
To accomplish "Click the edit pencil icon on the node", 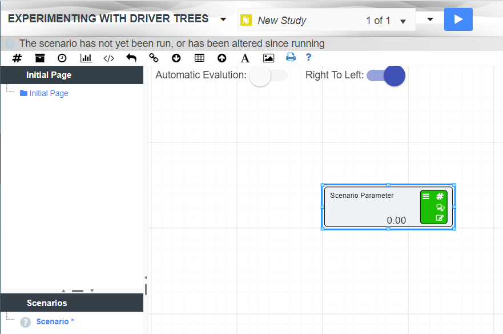I will click(440, 218).
